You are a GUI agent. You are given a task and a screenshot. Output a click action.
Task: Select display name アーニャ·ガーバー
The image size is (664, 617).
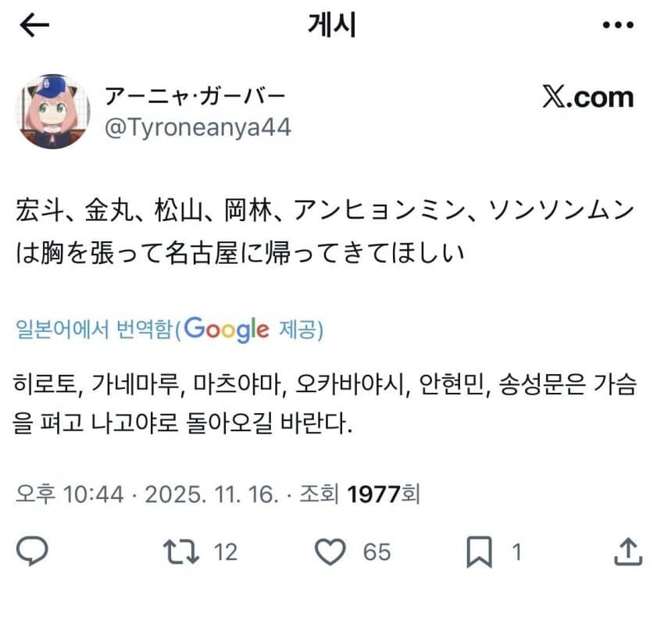[195, 96]
